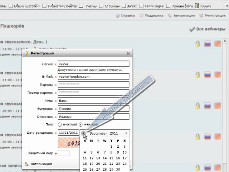Click the Фамилия field with Пупкин
The image size is (229, 172).
(93, 109)
